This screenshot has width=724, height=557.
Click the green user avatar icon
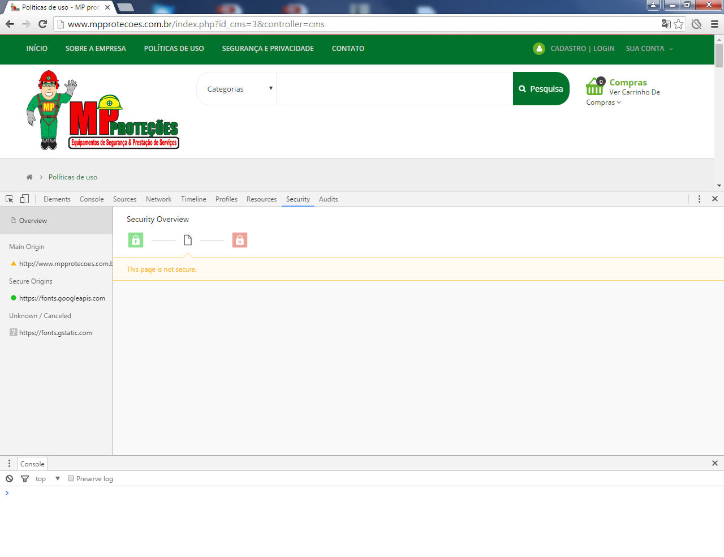(539, 49)
